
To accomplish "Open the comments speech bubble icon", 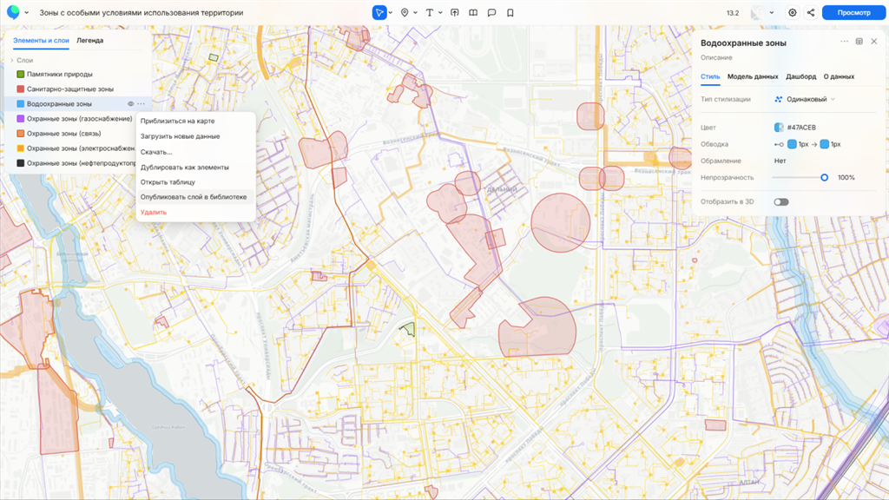I will pyautogui.click(x=491, y=13).
